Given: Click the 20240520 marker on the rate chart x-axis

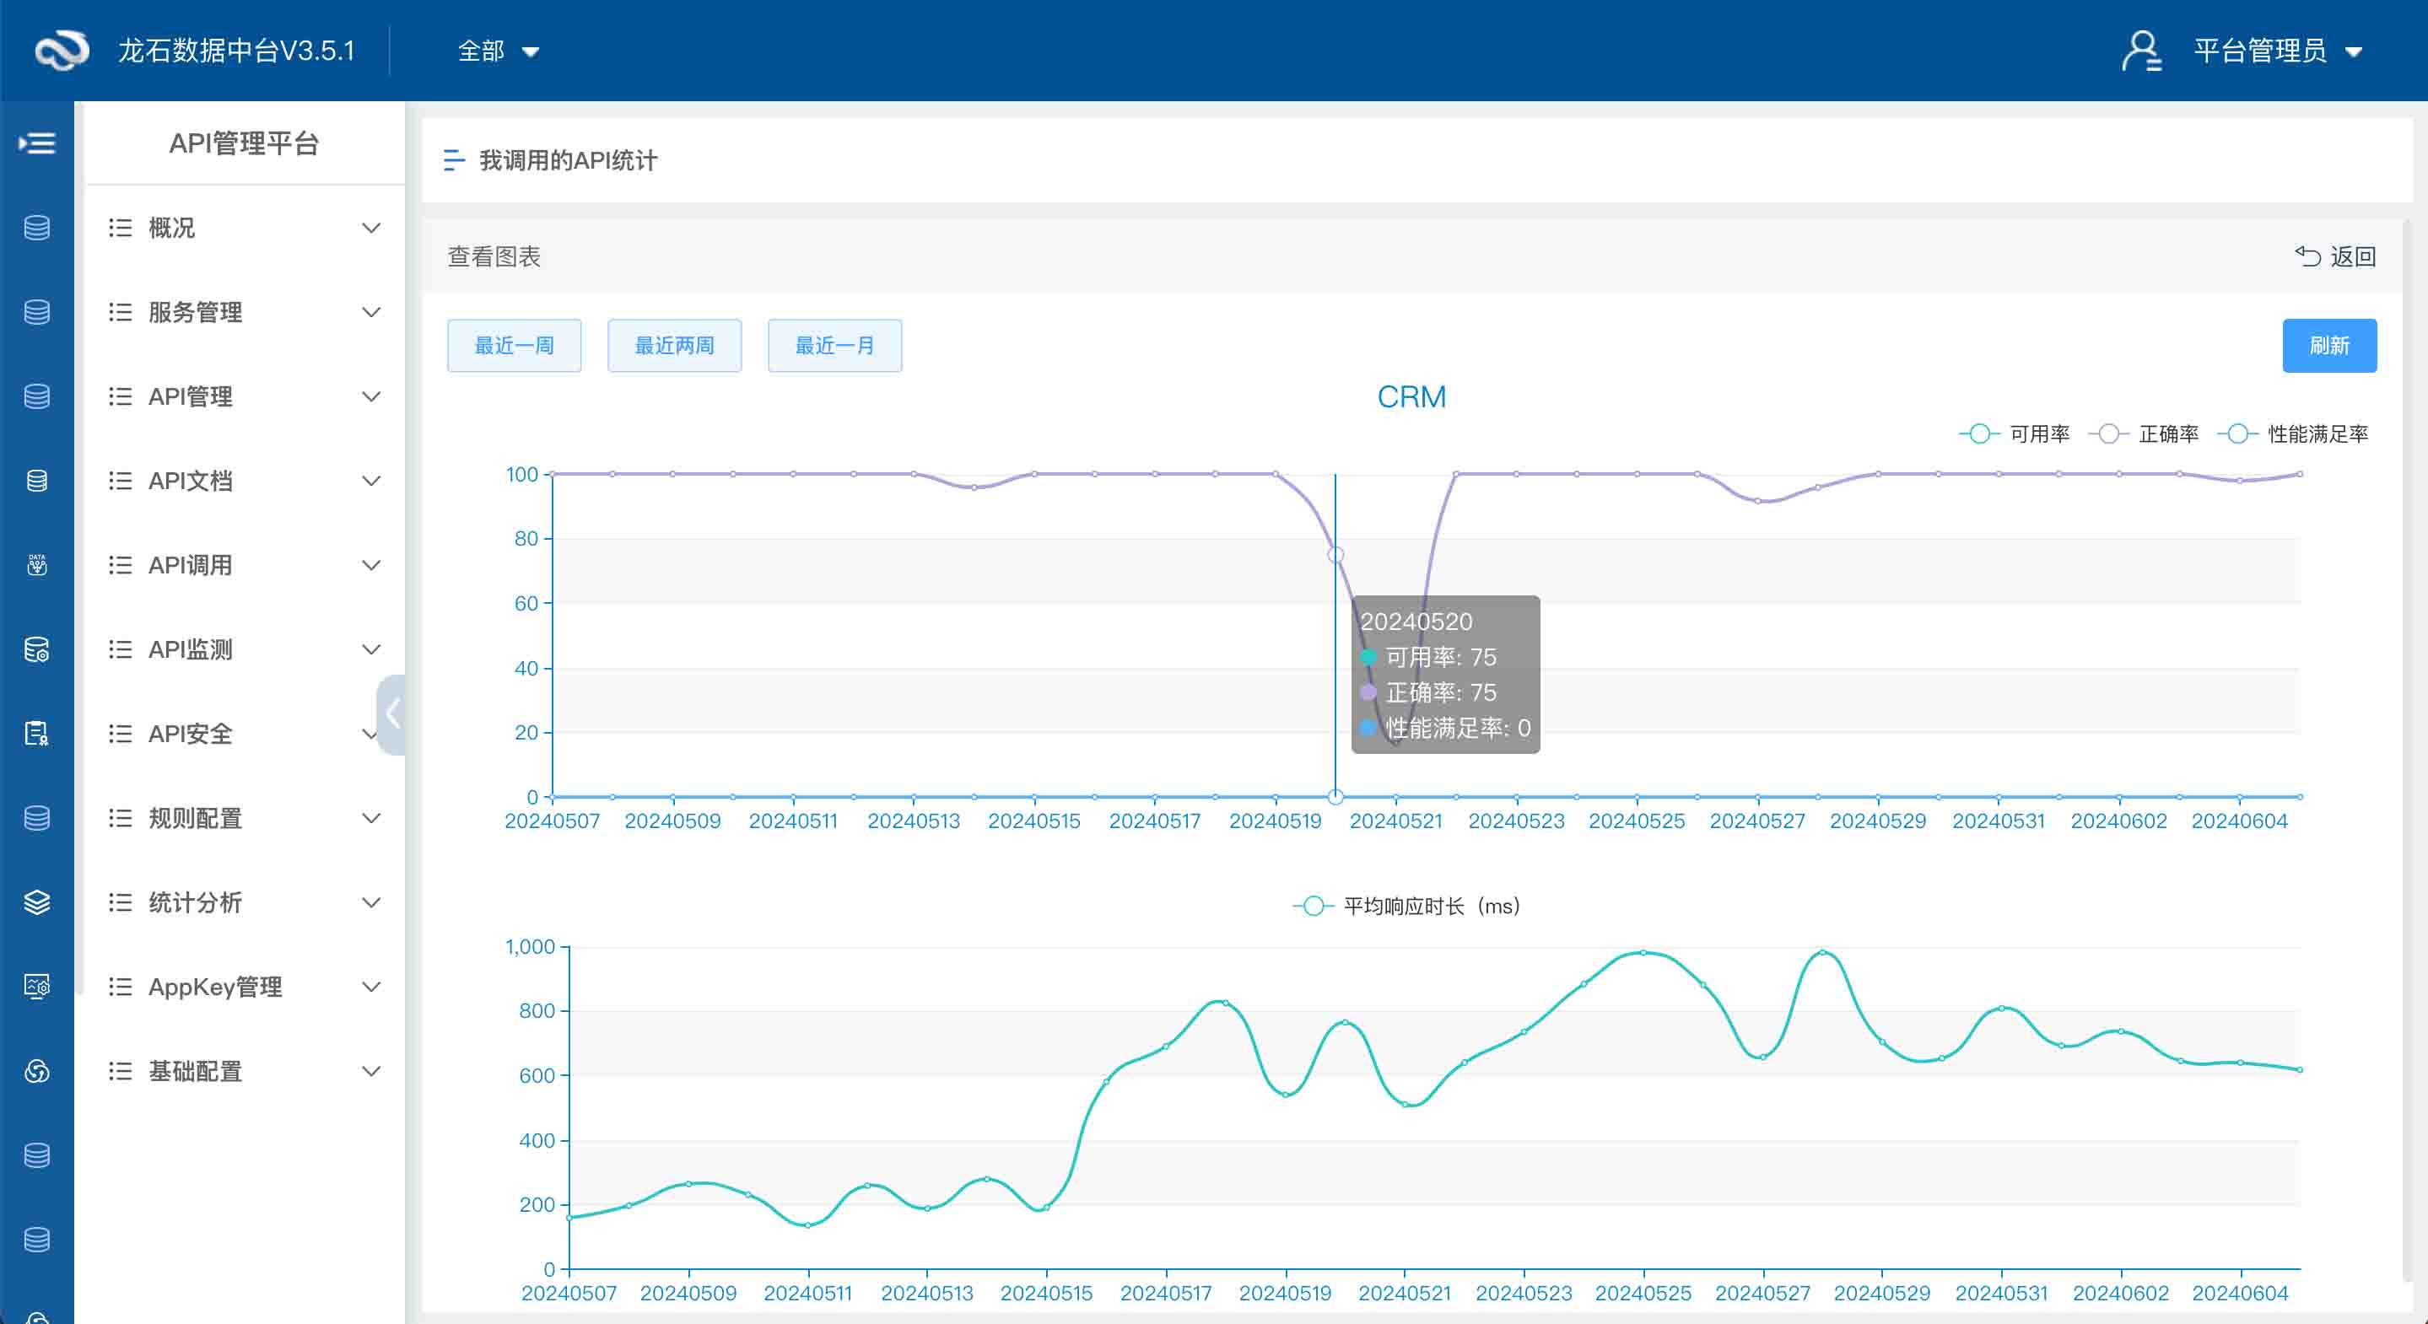Looking at the screenshot, I should (x=1335, y=797).
